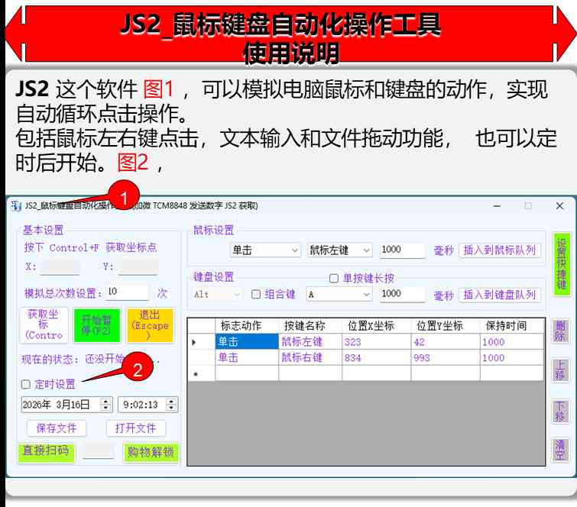
Task: Click the 下移 button beside the table
Action: point(560,412)
